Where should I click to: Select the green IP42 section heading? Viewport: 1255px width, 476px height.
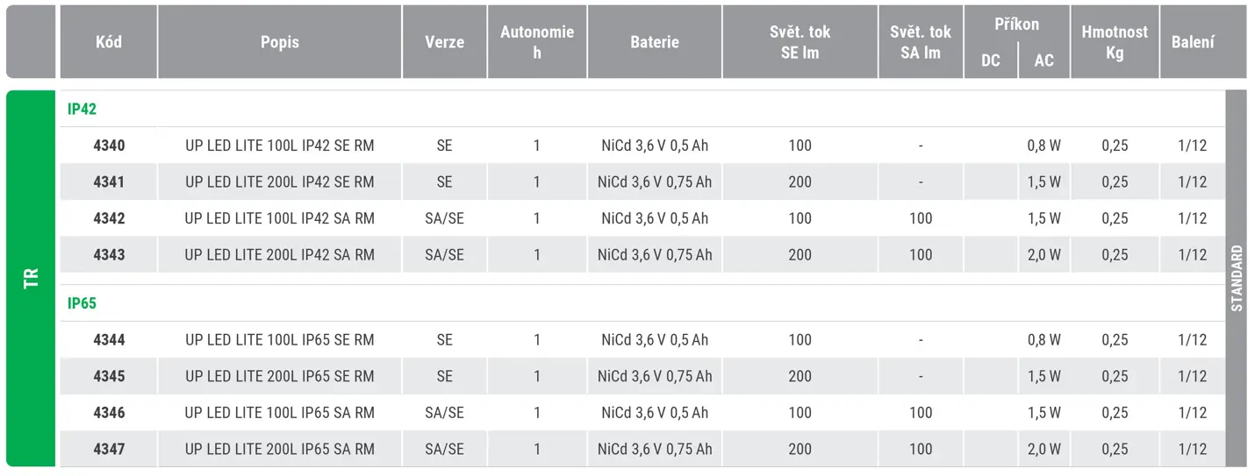coord(82,110)
